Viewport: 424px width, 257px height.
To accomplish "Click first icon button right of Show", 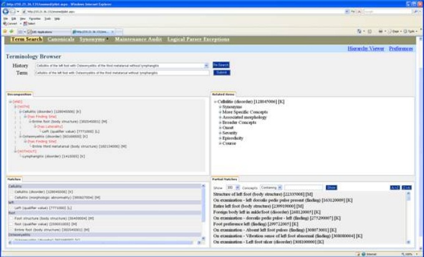I will (x=394, y=187).
